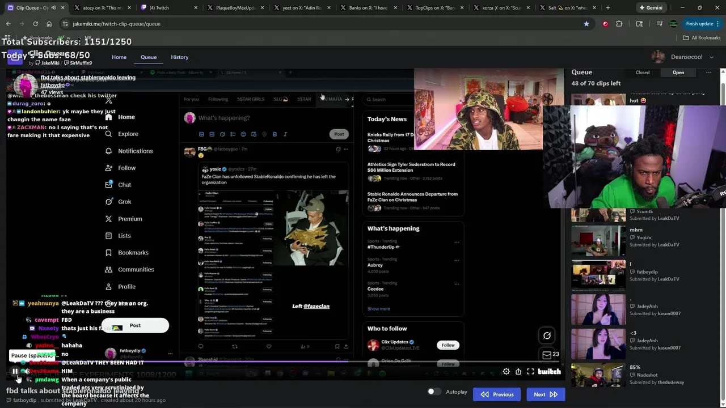The height and width of the screenshot is (408, 726).
Task: Open the queue three-dot options menu
Action: point(708,73)
